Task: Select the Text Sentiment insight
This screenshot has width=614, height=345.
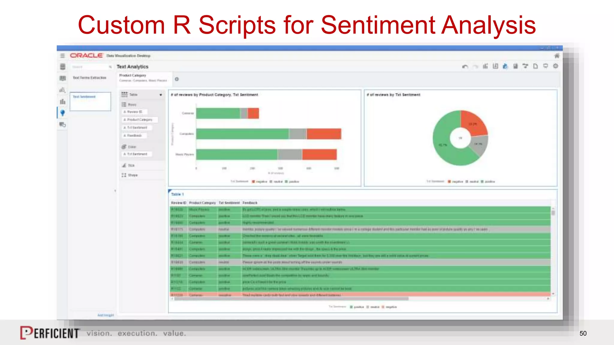Action: point(90,102)
